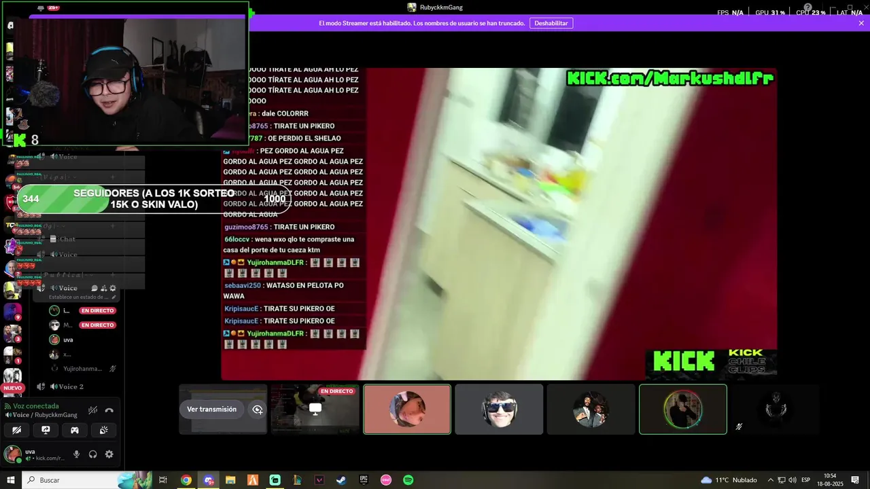The image size is (870, 489).
Task: Click the NUEVO unread indicator
Action: coord(12,388)
